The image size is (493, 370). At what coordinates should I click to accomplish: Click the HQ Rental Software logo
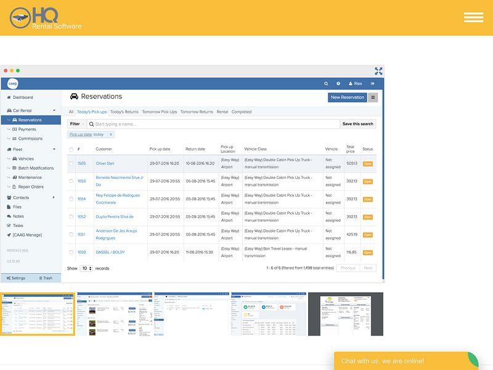[43, 17]
